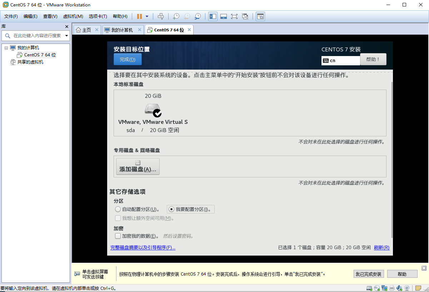Click the network adapter status bar icon
The width and height of the screenshot is (429, 292).
click(x=384, y=288)
